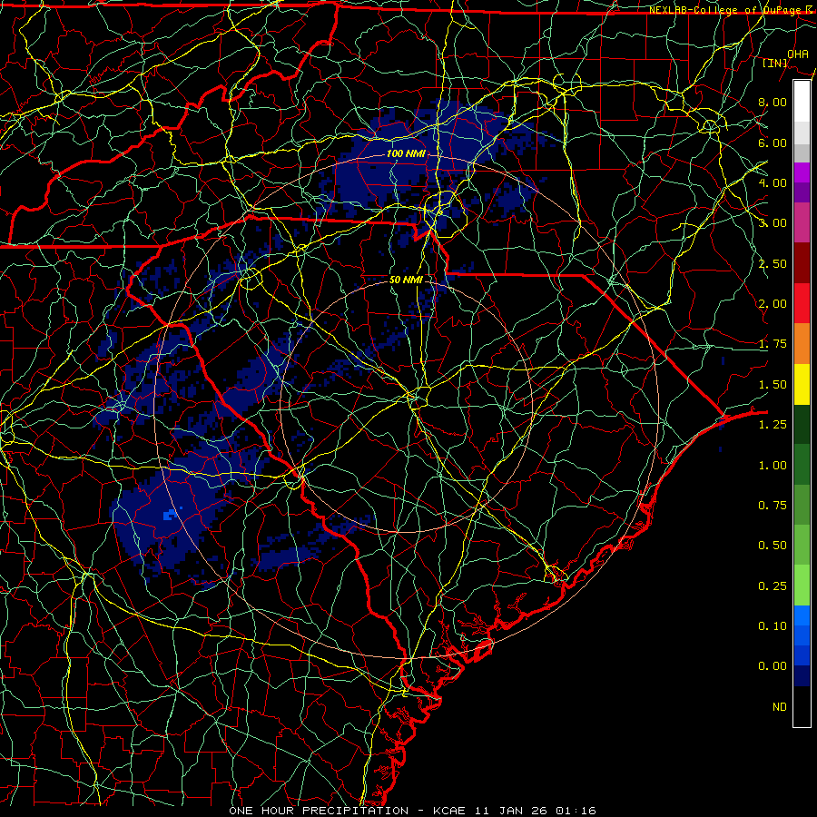Viewport: 817px width, 817px height.
Task: Select the 0.10 legend value
Action: coord(773,625)
